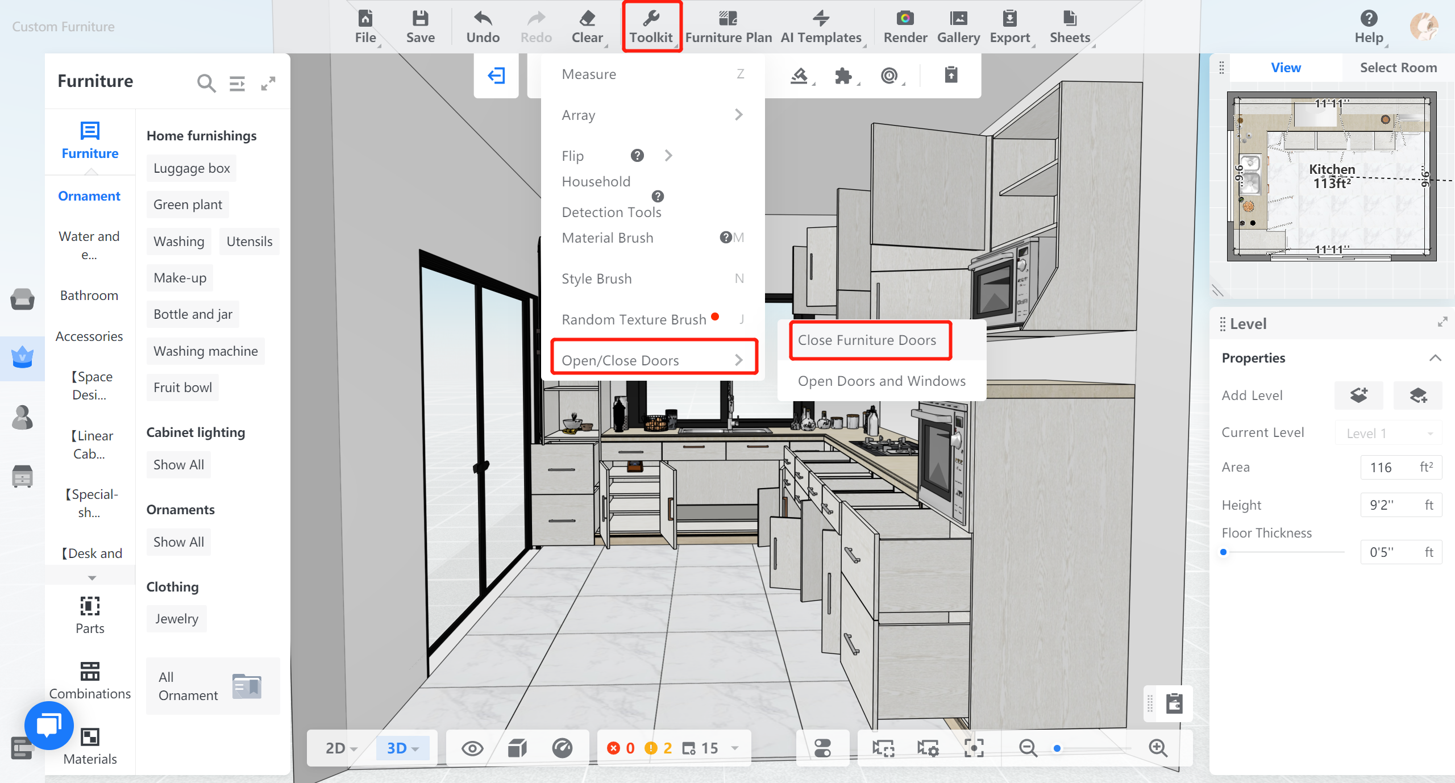Toggle the furniture list view icon
This screenshot has width=1455, height=783.
pyautogui.click(x=237, y=84)
